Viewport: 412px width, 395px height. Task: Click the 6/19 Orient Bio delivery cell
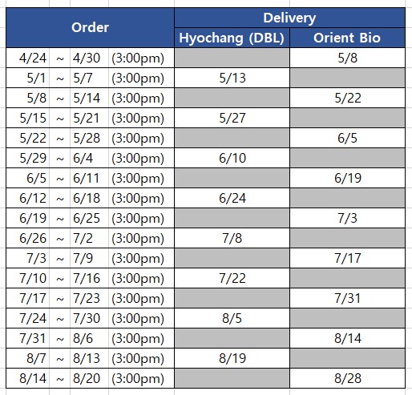347,178
